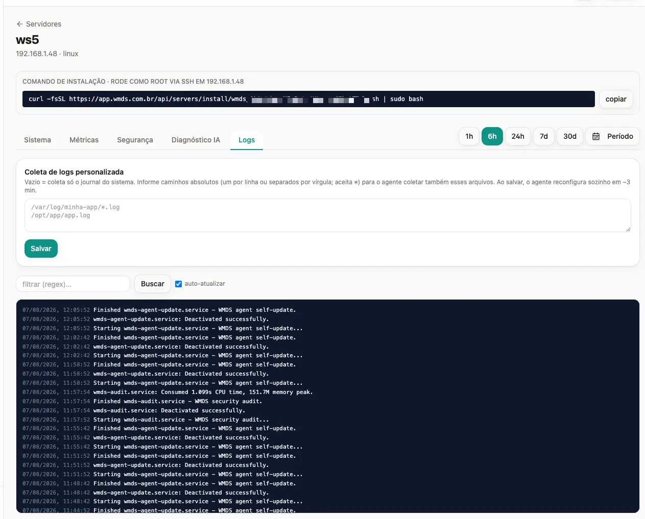The height and width of the screenshot is (519, 645).
Task: Run log search with Buscar
Action: tap(153, 284)
